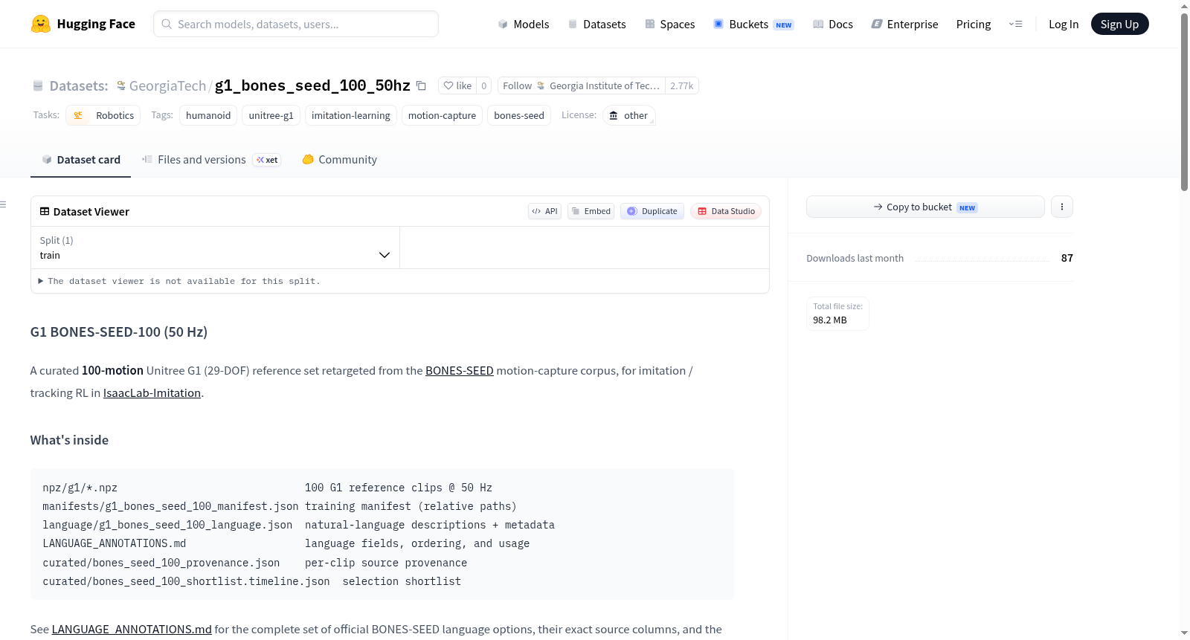Click the Log In link
This screenshot has width=1190, height=640.
pos(1064,24)
